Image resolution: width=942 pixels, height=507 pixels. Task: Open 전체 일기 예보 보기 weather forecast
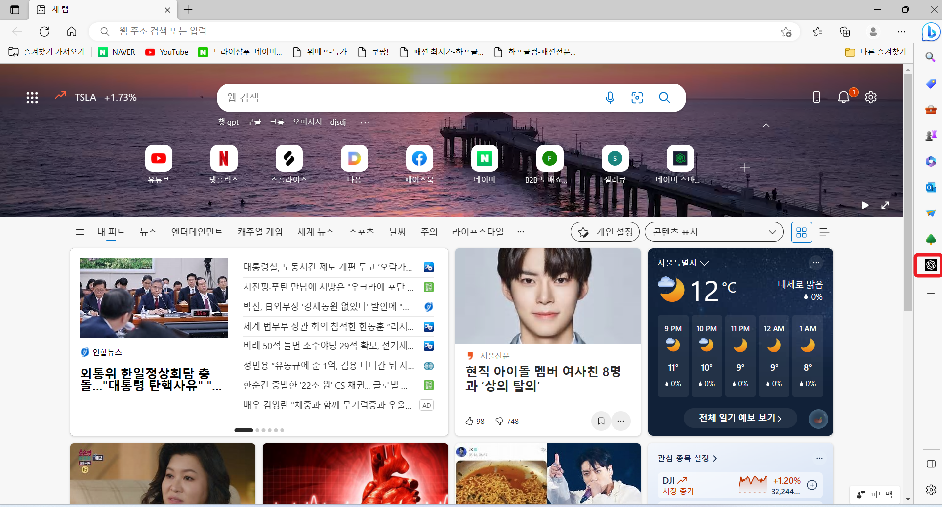[739, 418]
